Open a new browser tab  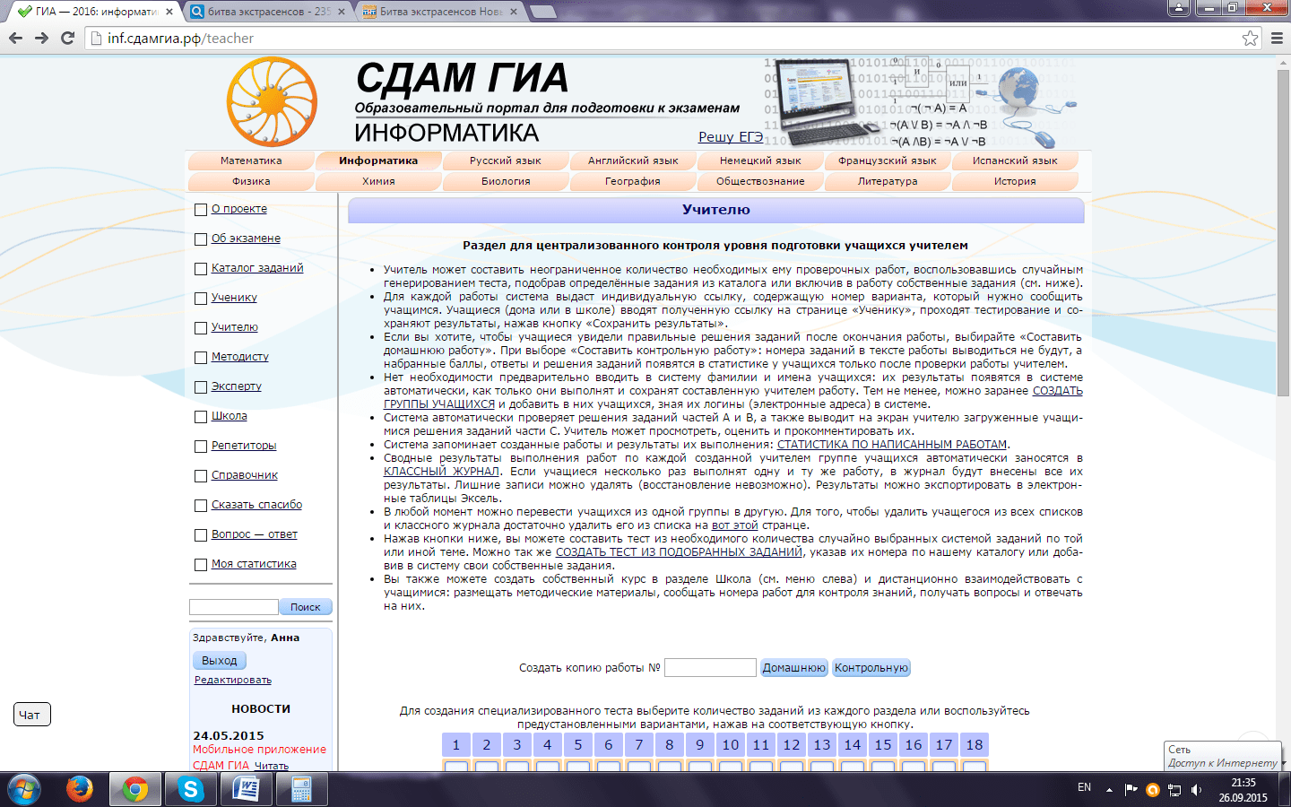(x=542, y=12)
